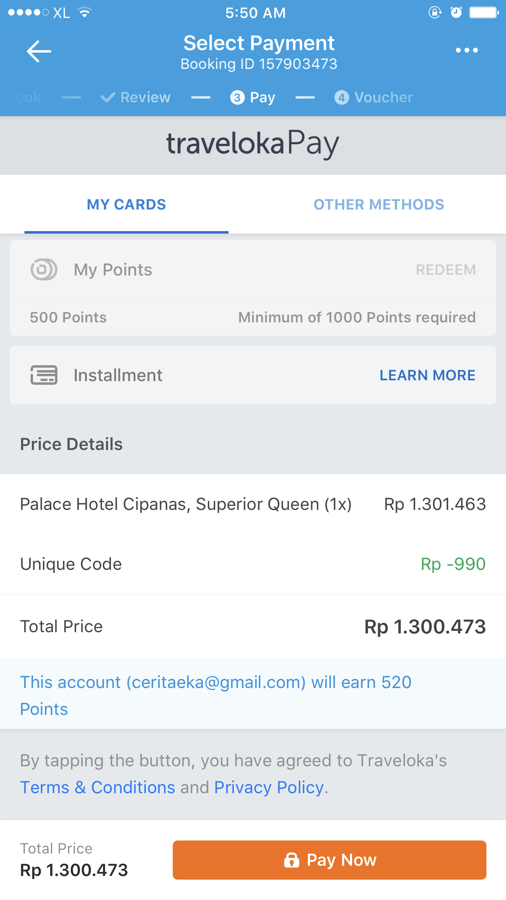Open the Privacy Policy link
This screenshot has width=506, height=900.
click(269, 787)
